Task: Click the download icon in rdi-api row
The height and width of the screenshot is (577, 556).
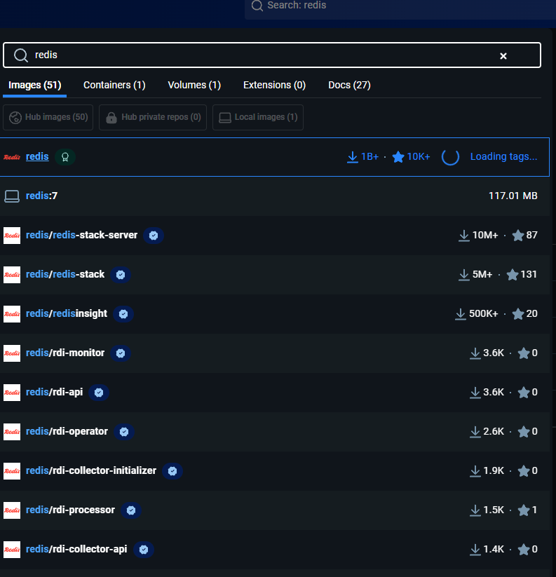Action: click(x=475, y=393)
